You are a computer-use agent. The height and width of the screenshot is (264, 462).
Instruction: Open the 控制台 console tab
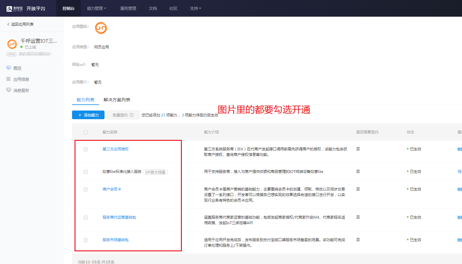68,8
